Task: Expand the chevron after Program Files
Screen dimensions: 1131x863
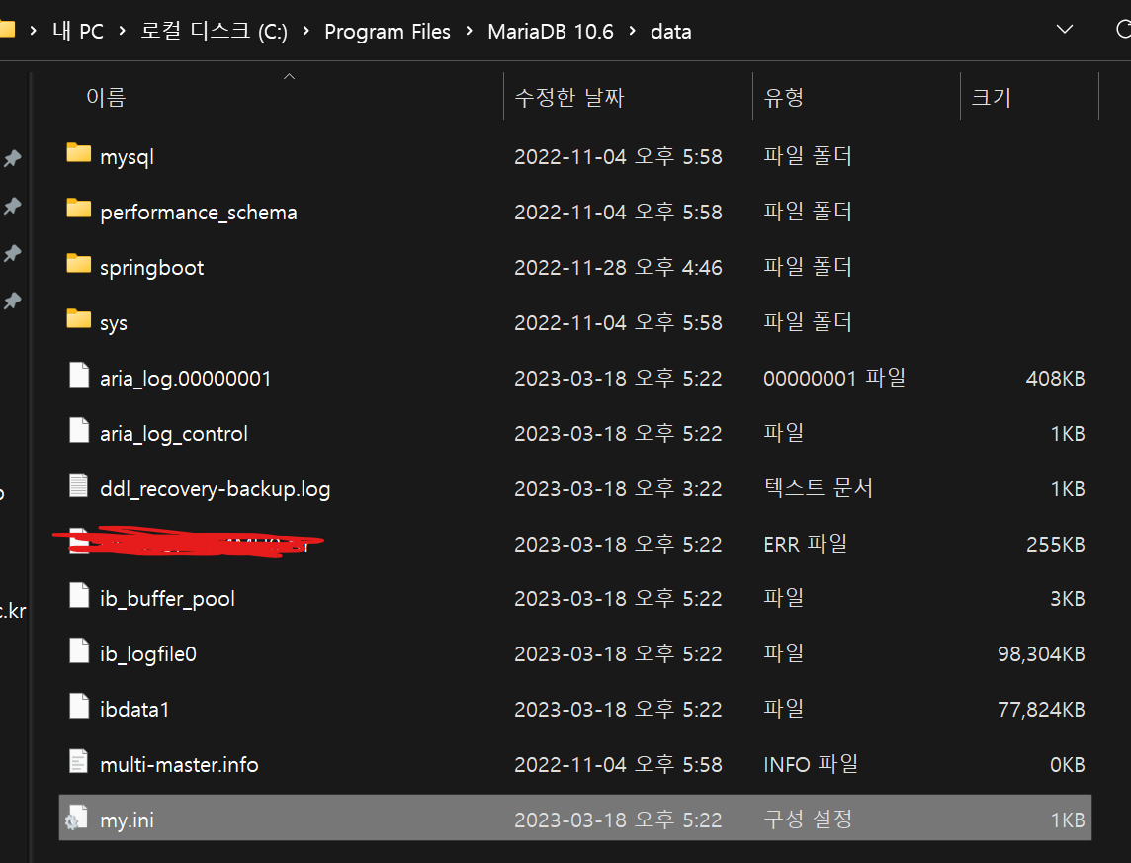Action: [x=470, y=31]
